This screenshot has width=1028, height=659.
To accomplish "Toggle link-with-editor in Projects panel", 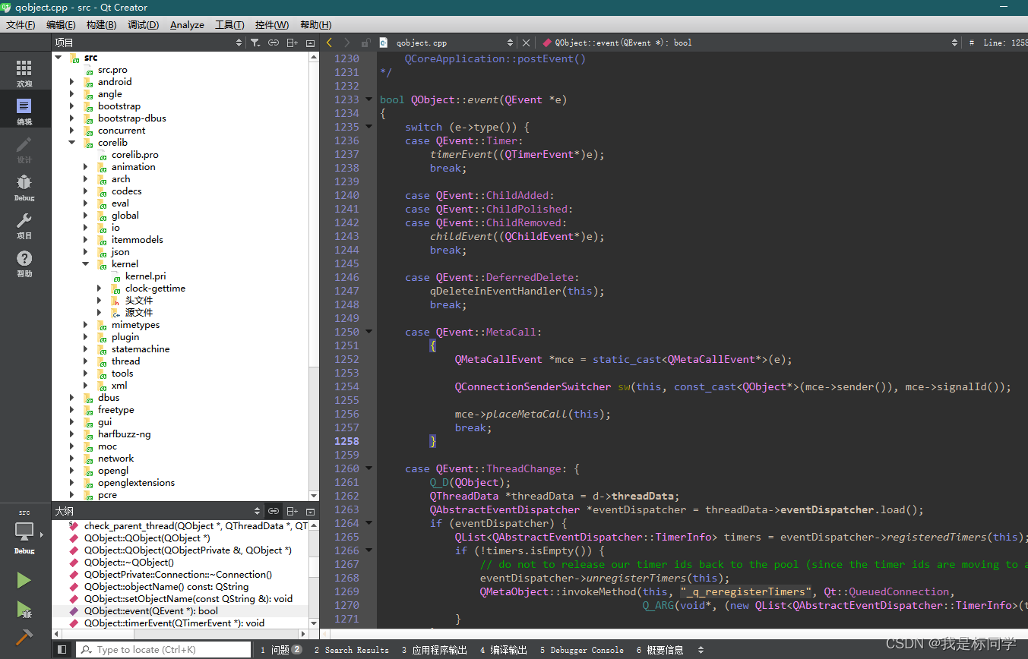I will click(274, 43).
